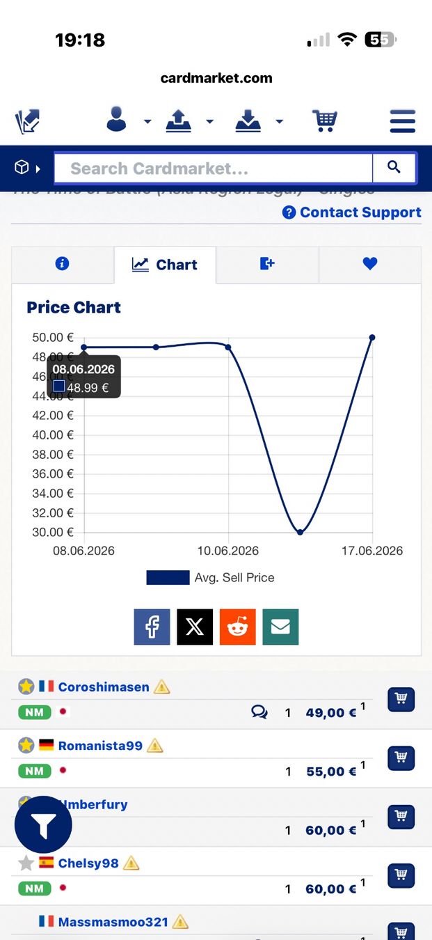This screenshot has width=432, height=940.
Task: Share via the X icon
Action: point(195,627)
